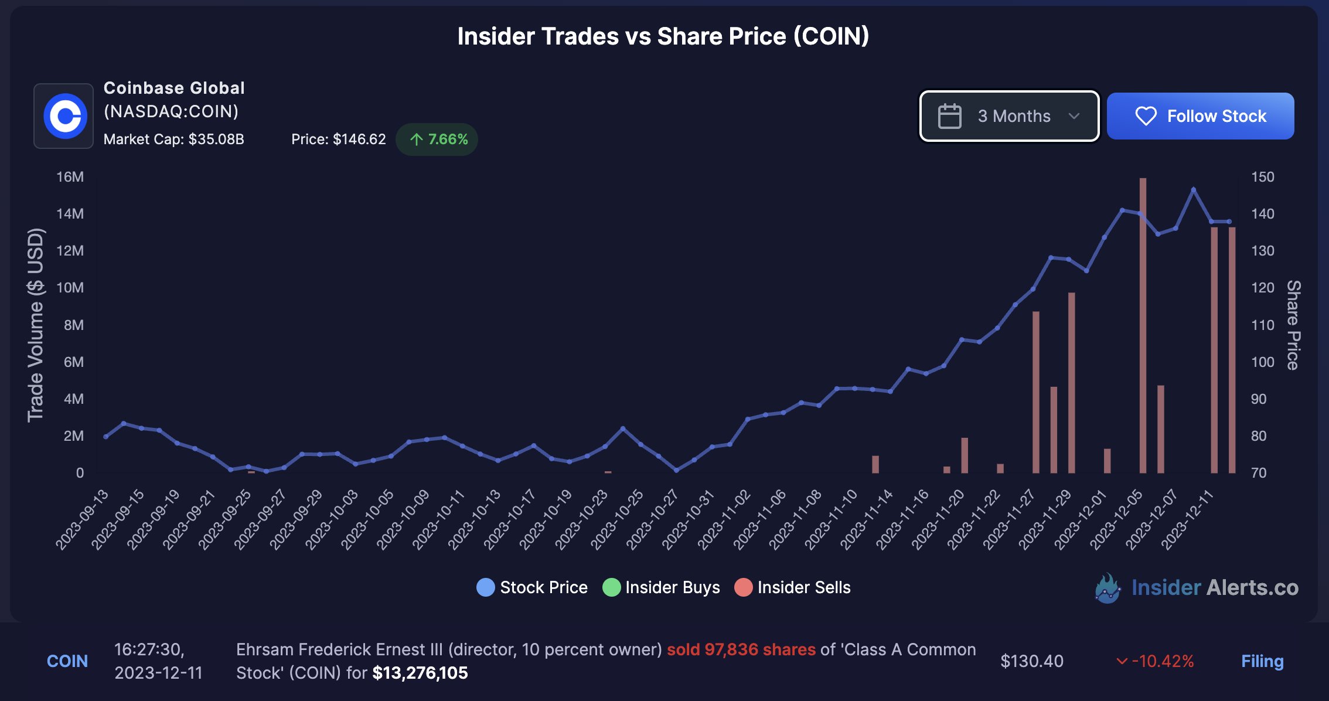The width and height of the screenshot is (1329, 701).
Task: Toggle Insider Buys series in legend
Action: (661, 587)
